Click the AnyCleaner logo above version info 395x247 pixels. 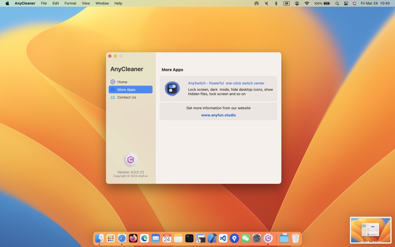tap(131, 159)
